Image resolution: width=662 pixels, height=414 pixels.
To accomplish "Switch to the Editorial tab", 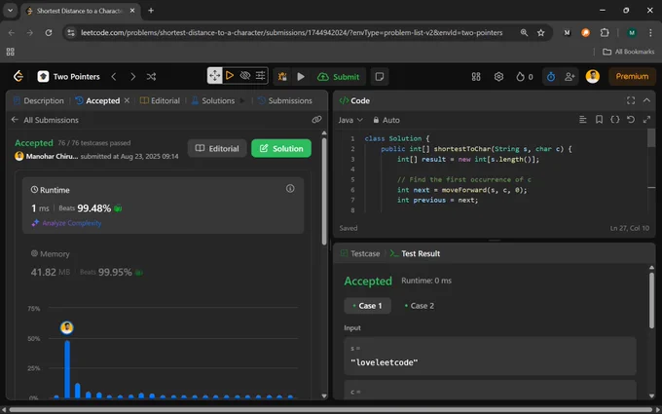I will [160, 100].
